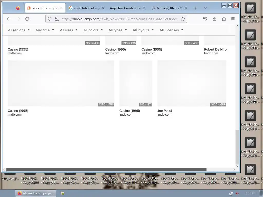Expand the All colors filter

[x=93, y=30]
